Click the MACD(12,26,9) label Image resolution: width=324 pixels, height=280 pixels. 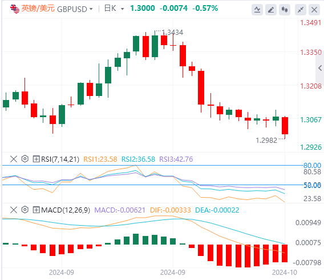pos(66,210)
